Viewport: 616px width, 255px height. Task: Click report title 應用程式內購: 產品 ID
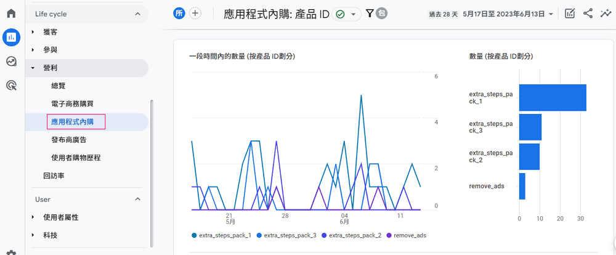(x=276, y=14)
